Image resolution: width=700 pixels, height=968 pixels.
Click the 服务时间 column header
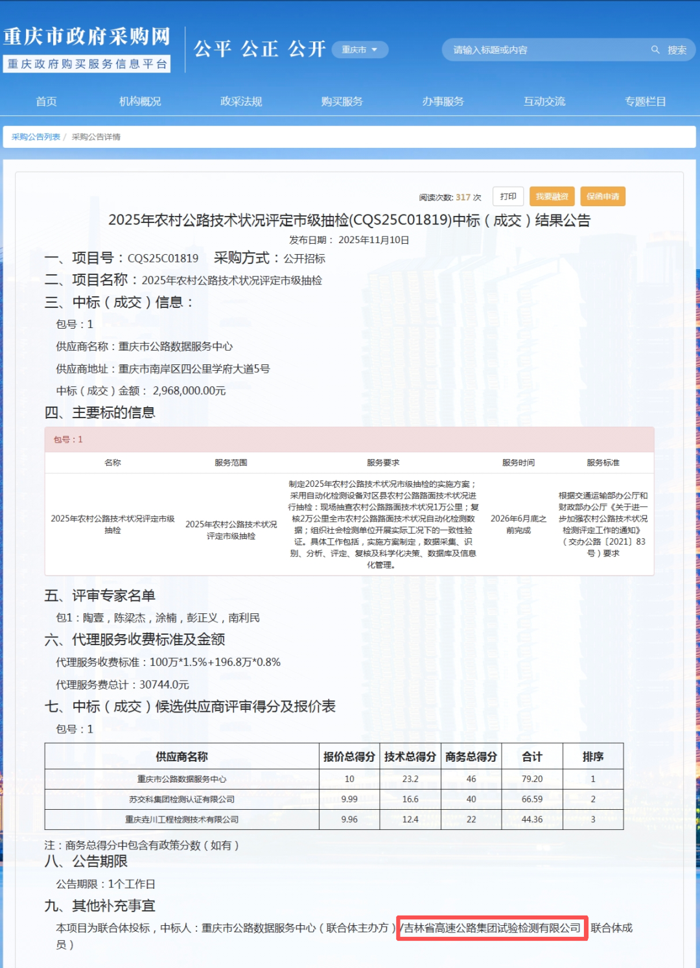click(519, 462)
